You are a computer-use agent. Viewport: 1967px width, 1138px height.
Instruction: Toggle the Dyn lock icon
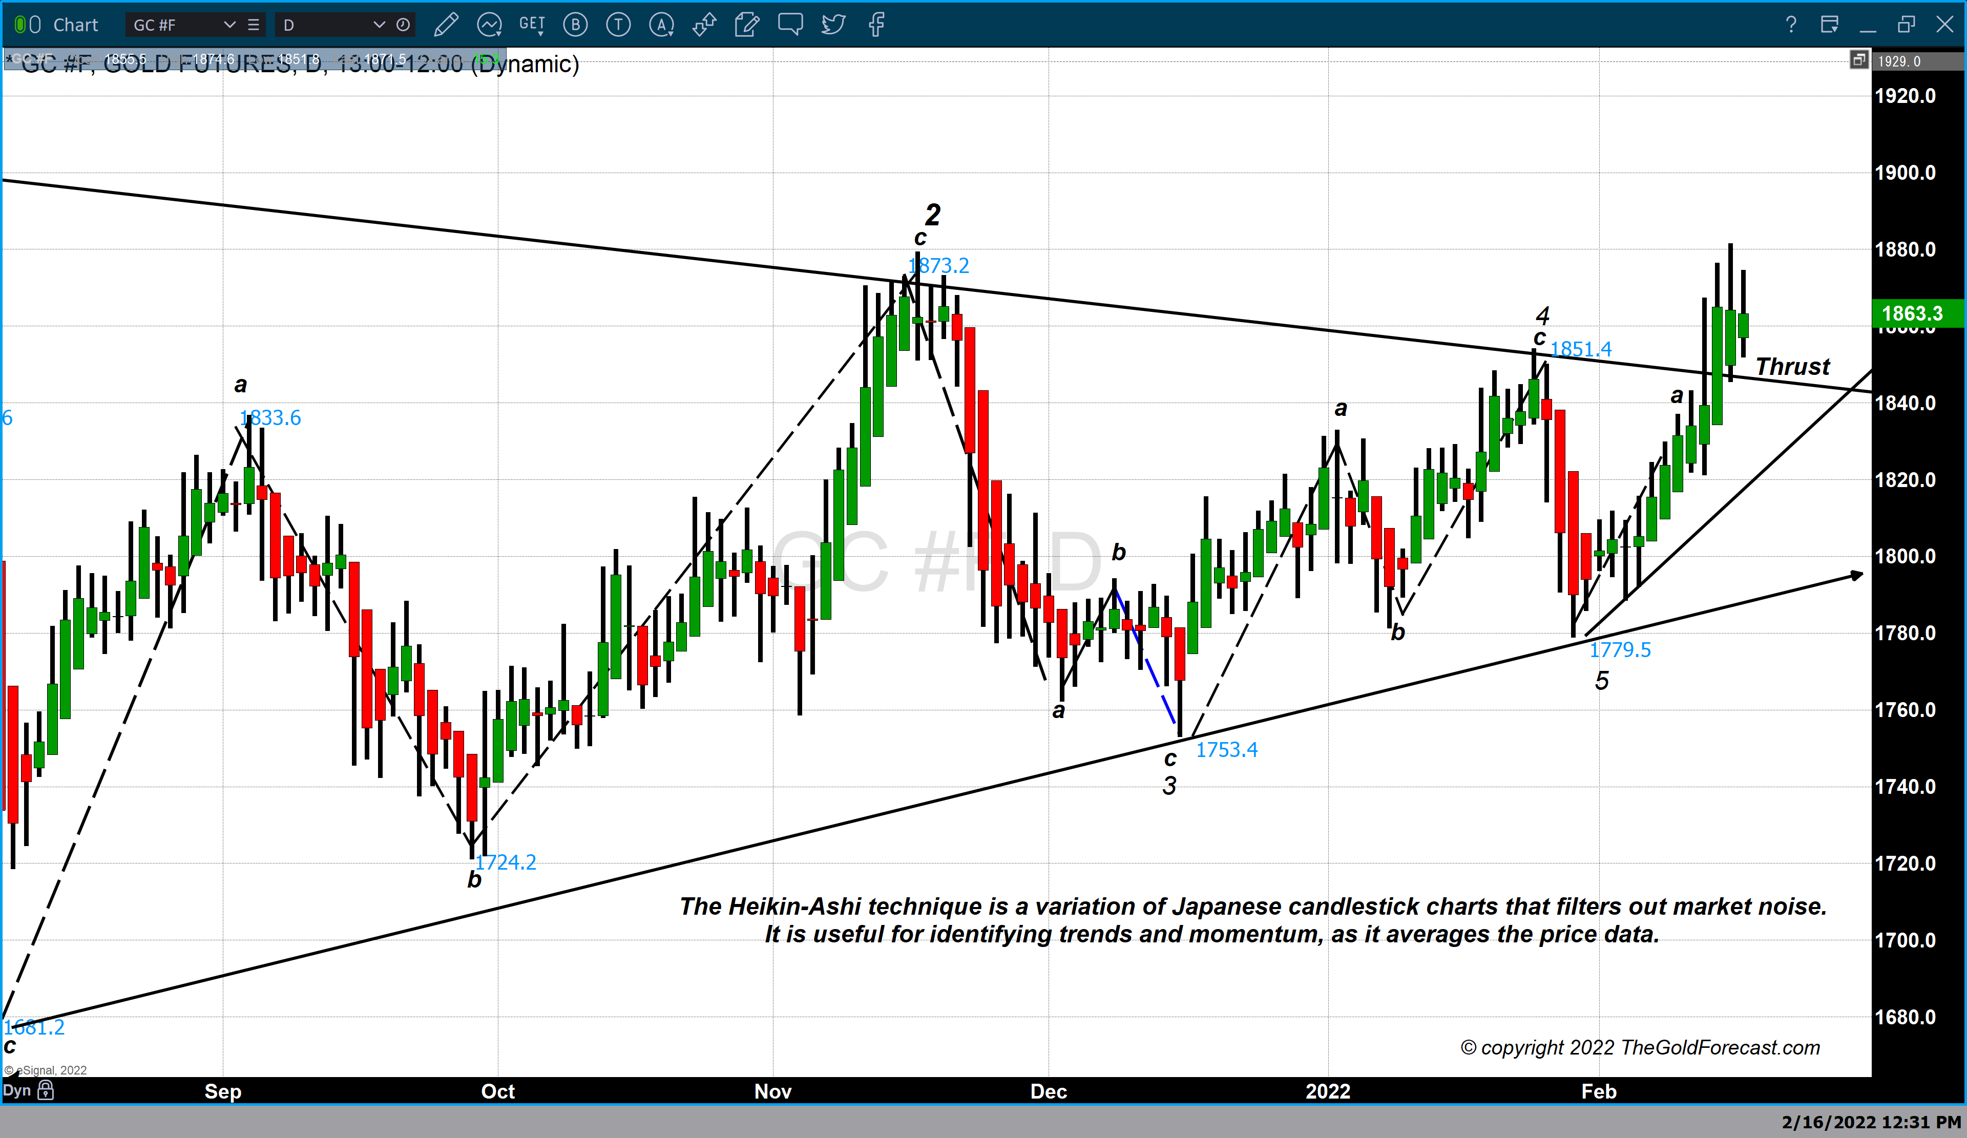(x=46, y=1090)
